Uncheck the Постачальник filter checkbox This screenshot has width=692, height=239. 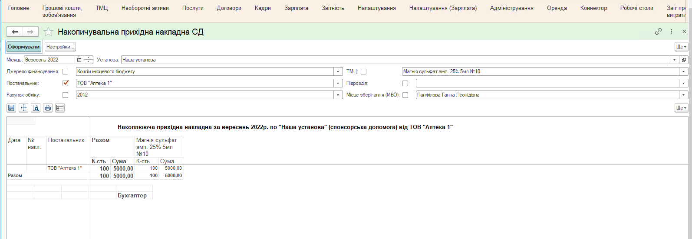click(66, 83)
